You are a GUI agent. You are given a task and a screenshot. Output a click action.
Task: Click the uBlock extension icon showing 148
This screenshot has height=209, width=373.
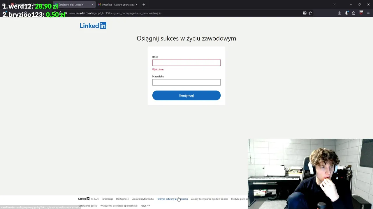361,13
